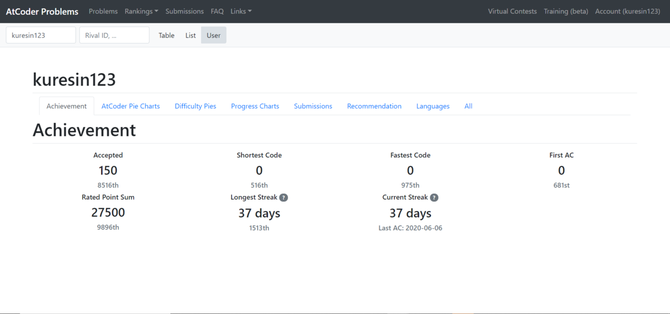Image resolution: width=670 pixels, height=314 pixels.
Task: Switch to the Languages tab
Action: click(x=433, y=106)
